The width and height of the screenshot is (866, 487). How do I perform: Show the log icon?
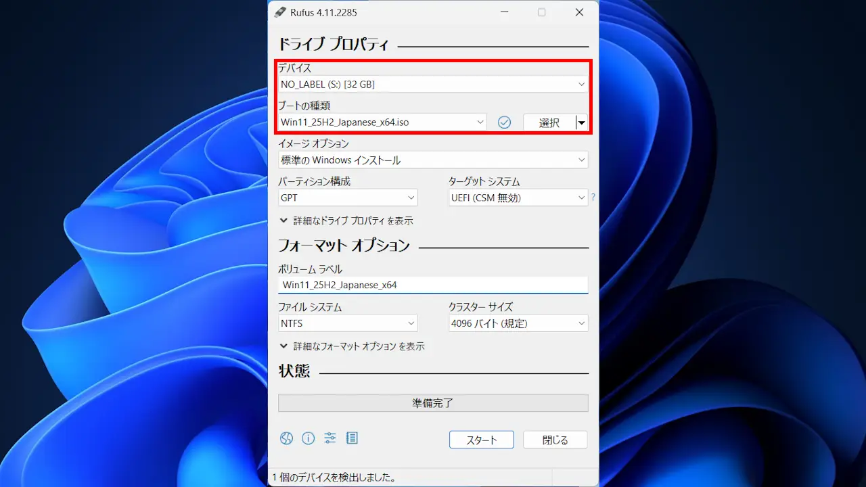[352, 438]
